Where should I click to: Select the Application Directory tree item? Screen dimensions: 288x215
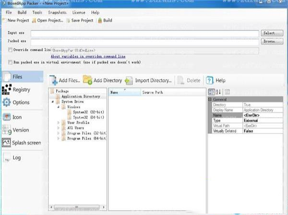[81, 96]
